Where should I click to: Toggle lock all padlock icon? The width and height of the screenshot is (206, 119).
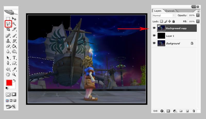174,21
